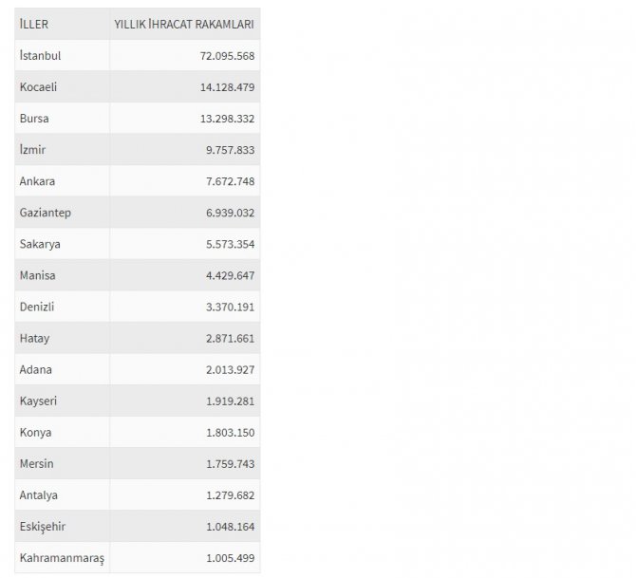Click the İzmir row label
Screen dimensions: 636x578
point(31,150)
